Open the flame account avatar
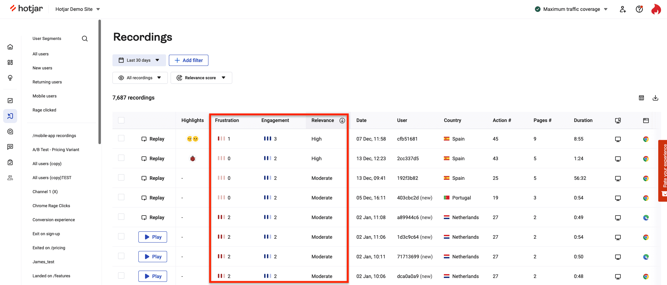This screenshot has width=667, height=285. point(656,9)
